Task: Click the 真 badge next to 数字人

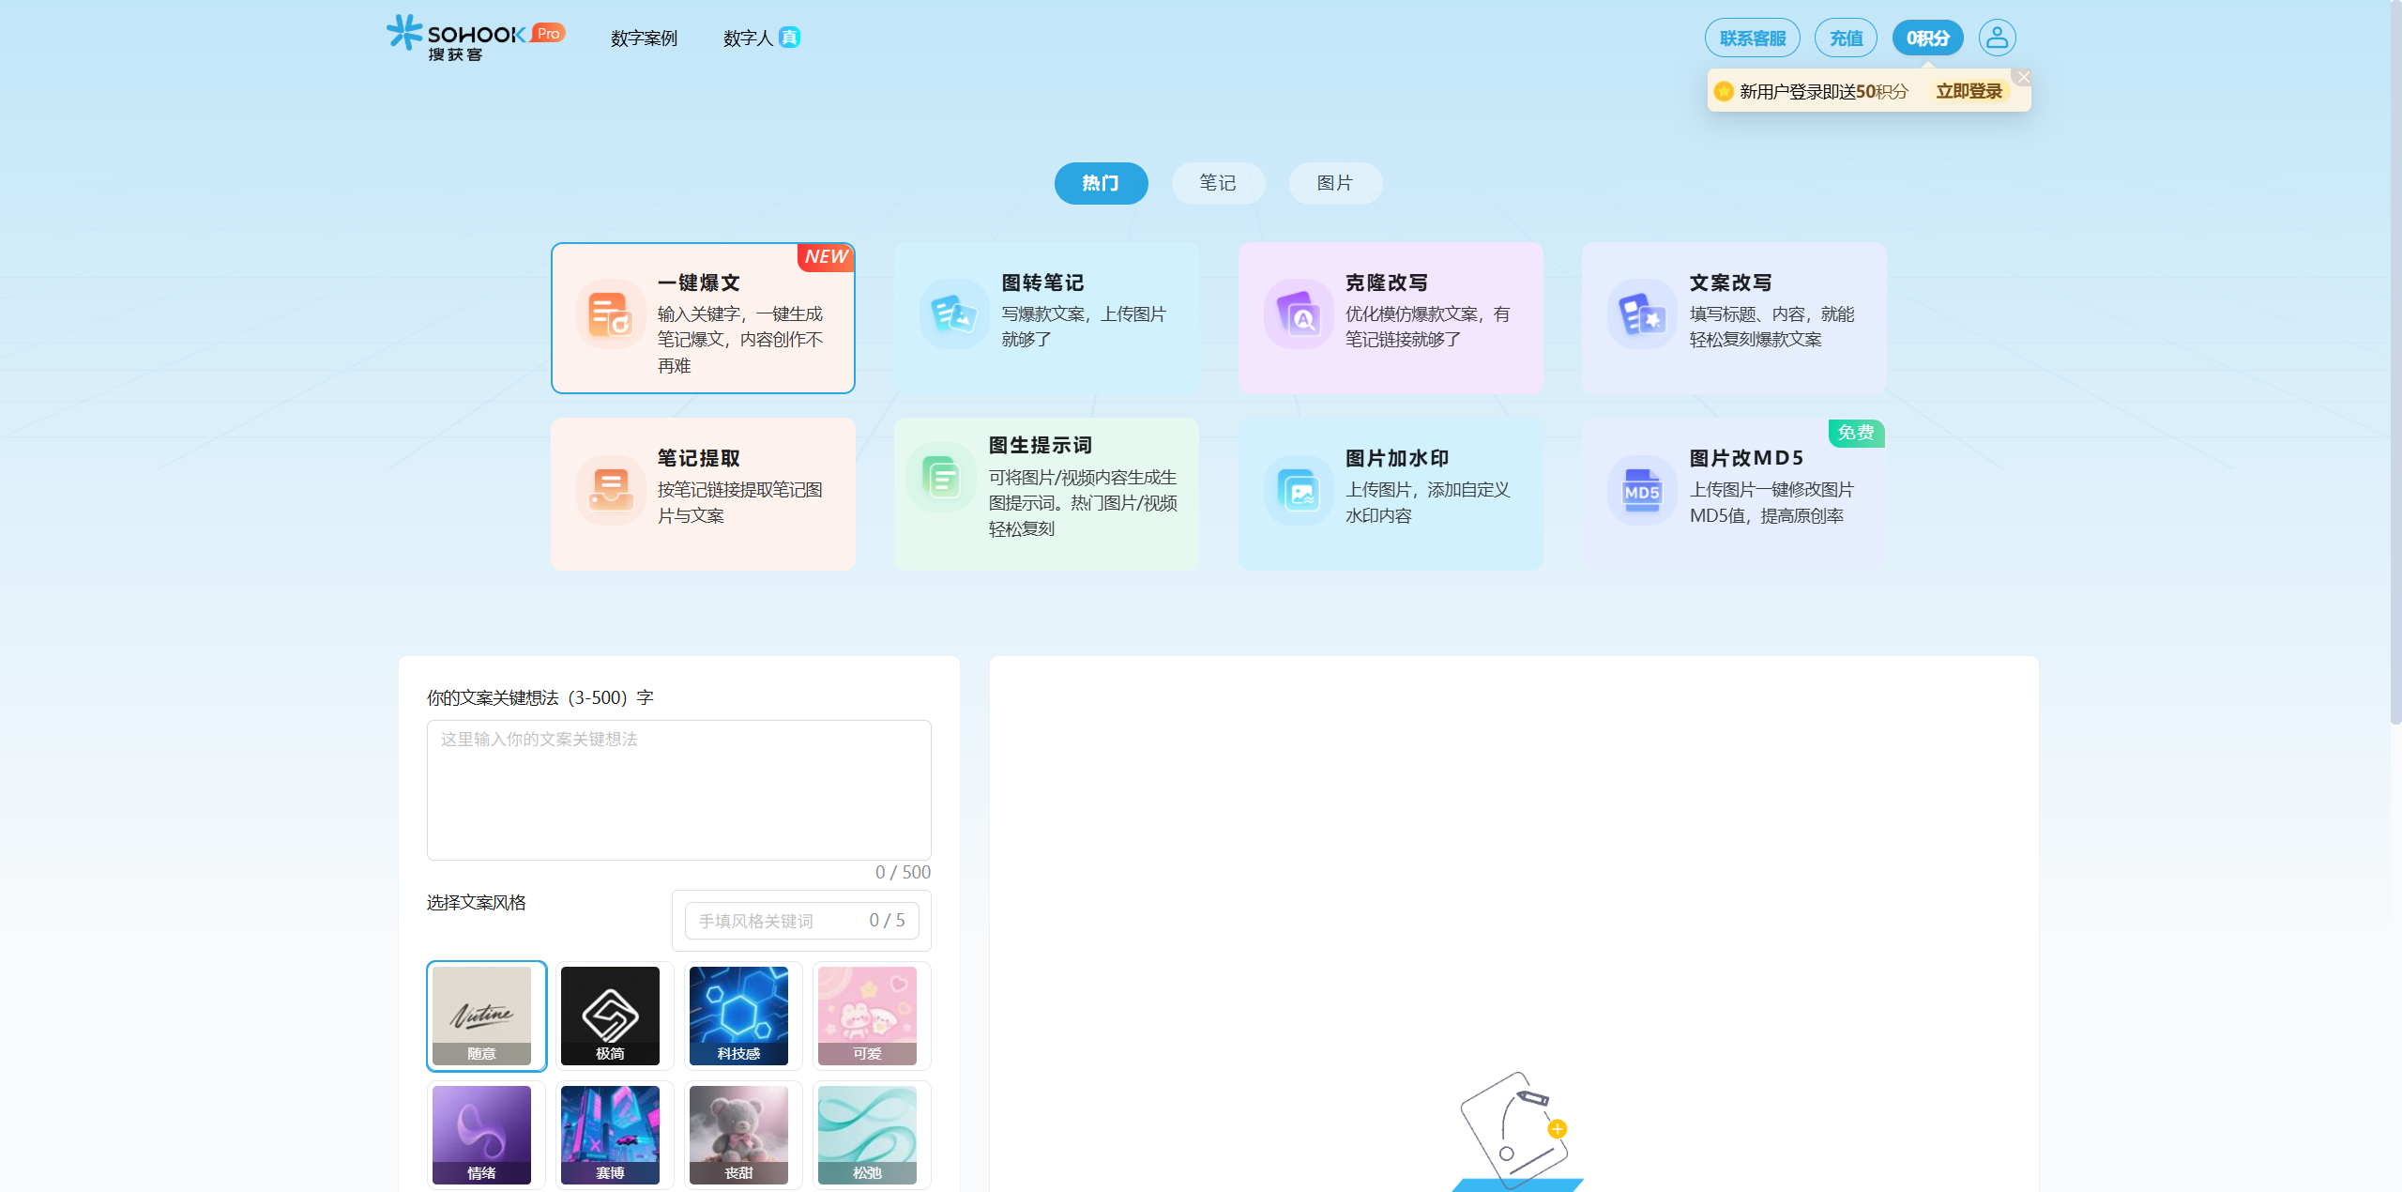Action: point(792,38)
